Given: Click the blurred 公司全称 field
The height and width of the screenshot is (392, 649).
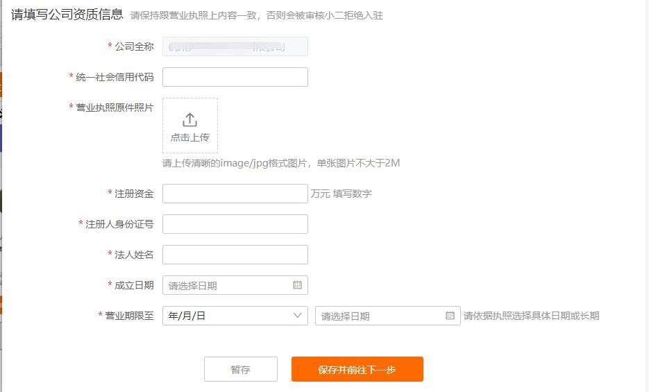Looking at the screenshot, I should [x=235, y=46].
